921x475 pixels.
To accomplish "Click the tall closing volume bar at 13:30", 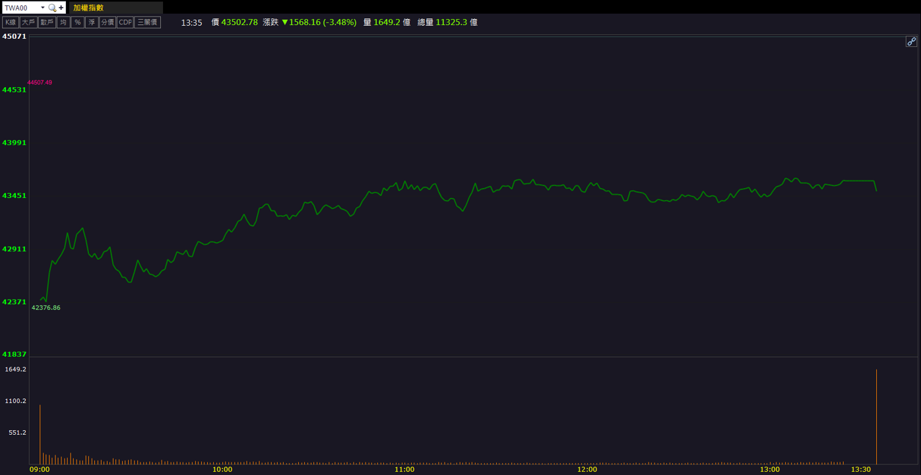I will (876, 417).
